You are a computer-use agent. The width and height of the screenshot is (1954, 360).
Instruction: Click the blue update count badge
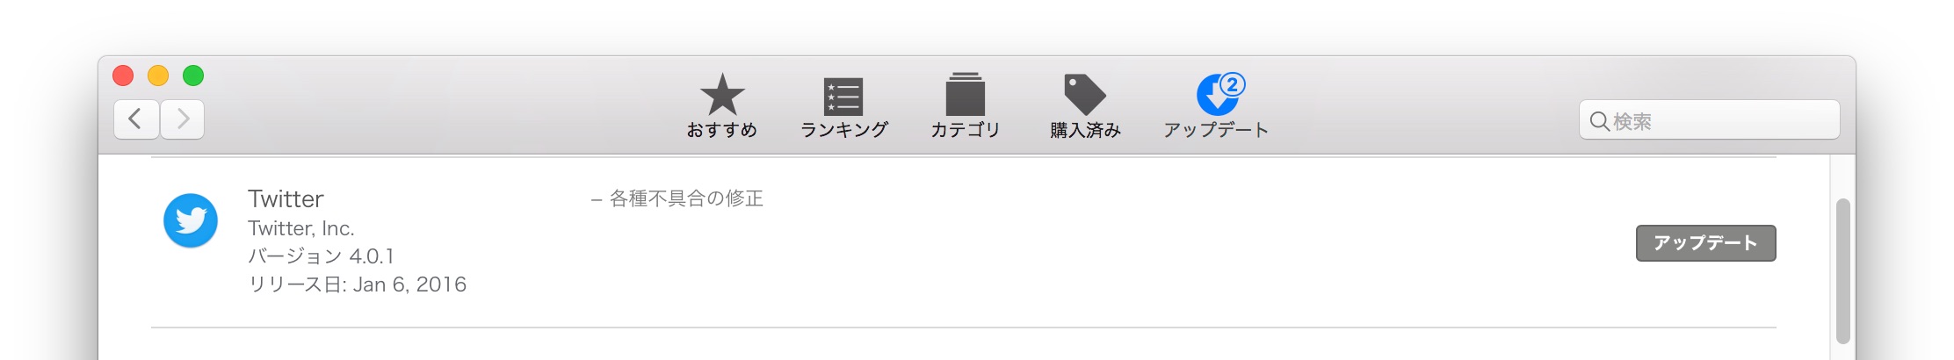(x=1233, y=84)
